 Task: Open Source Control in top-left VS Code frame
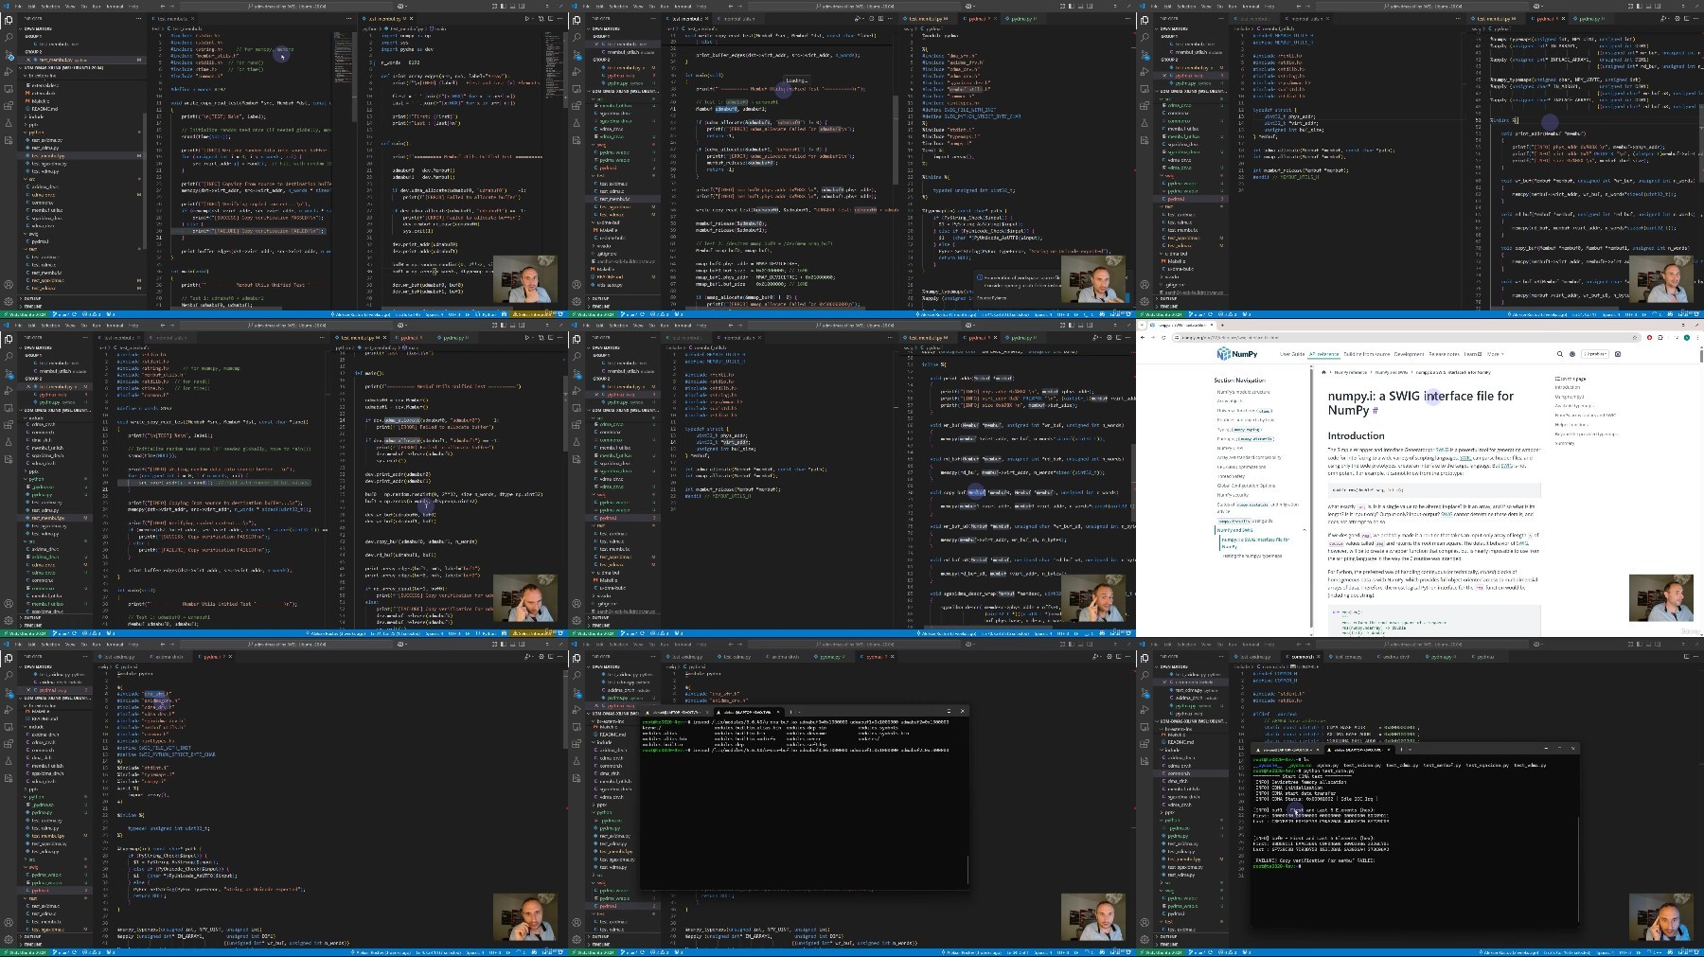(9, 56)
